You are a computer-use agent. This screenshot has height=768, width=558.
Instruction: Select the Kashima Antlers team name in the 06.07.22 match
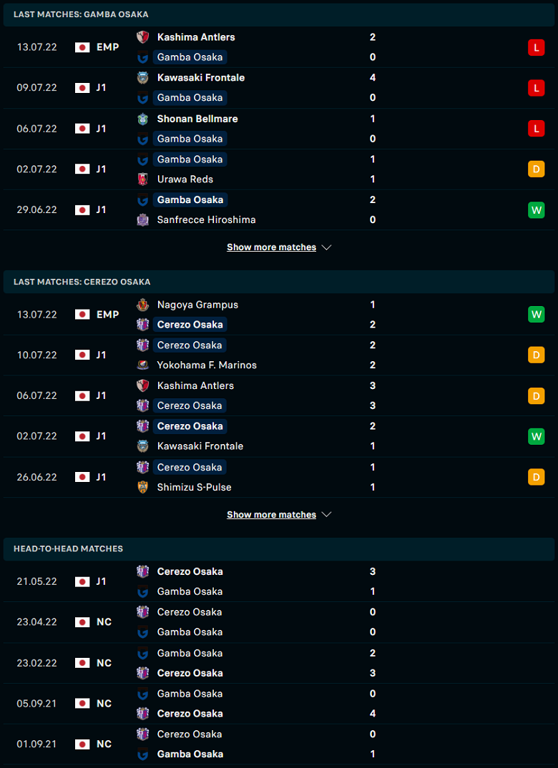[195, 386]
